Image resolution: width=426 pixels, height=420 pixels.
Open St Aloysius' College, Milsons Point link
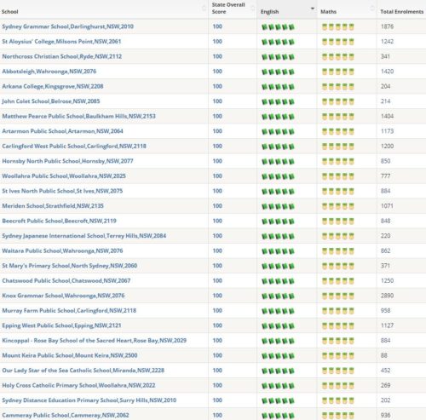coord(61,42)
